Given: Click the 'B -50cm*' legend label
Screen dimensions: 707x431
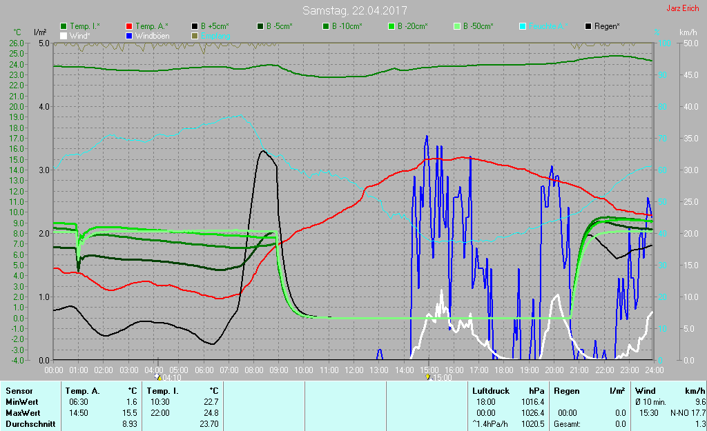Looking at the screenshot, I should (x=478, y=26).
